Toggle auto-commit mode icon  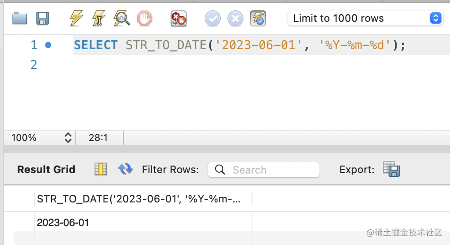(258, 18)
